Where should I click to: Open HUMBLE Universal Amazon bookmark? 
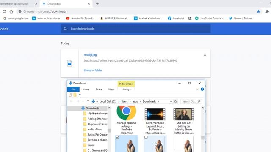point(114,19)
